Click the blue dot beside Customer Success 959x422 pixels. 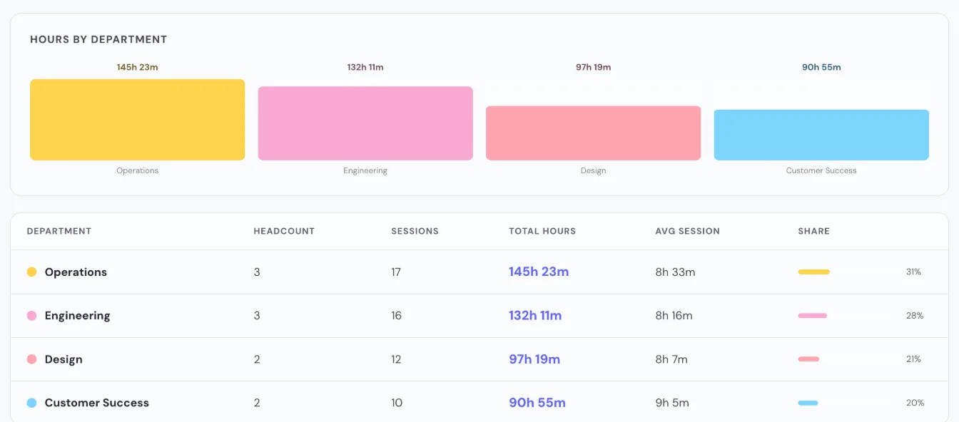[31, 403]
